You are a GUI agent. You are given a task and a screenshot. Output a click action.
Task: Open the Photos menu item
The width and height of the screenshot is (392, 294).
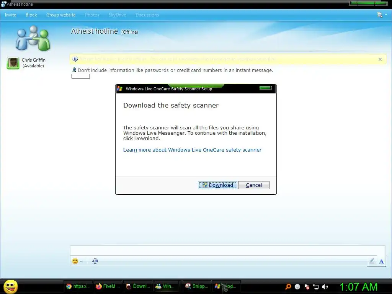coord(92,15)
